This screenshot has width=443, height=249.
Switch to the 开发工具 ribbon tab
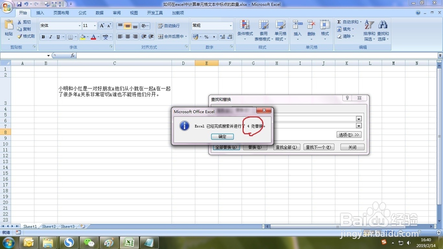tap(155, 13)
